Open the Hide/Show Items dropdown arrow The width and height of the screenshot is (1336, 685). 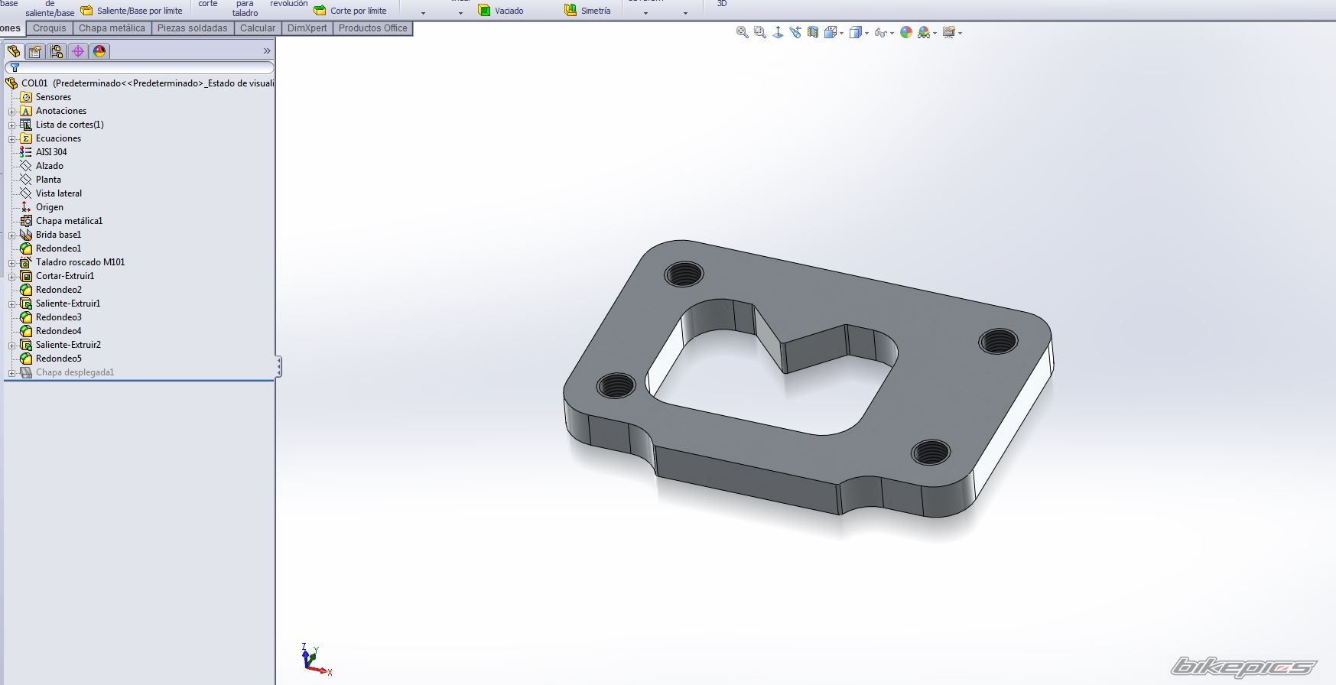point(892,33)
